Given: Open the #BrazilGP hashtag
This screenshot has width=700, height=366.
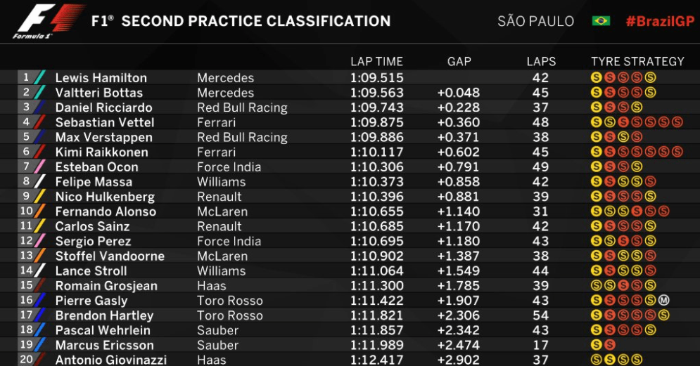Looking at the screenshot, I should (x=660, y=21).
